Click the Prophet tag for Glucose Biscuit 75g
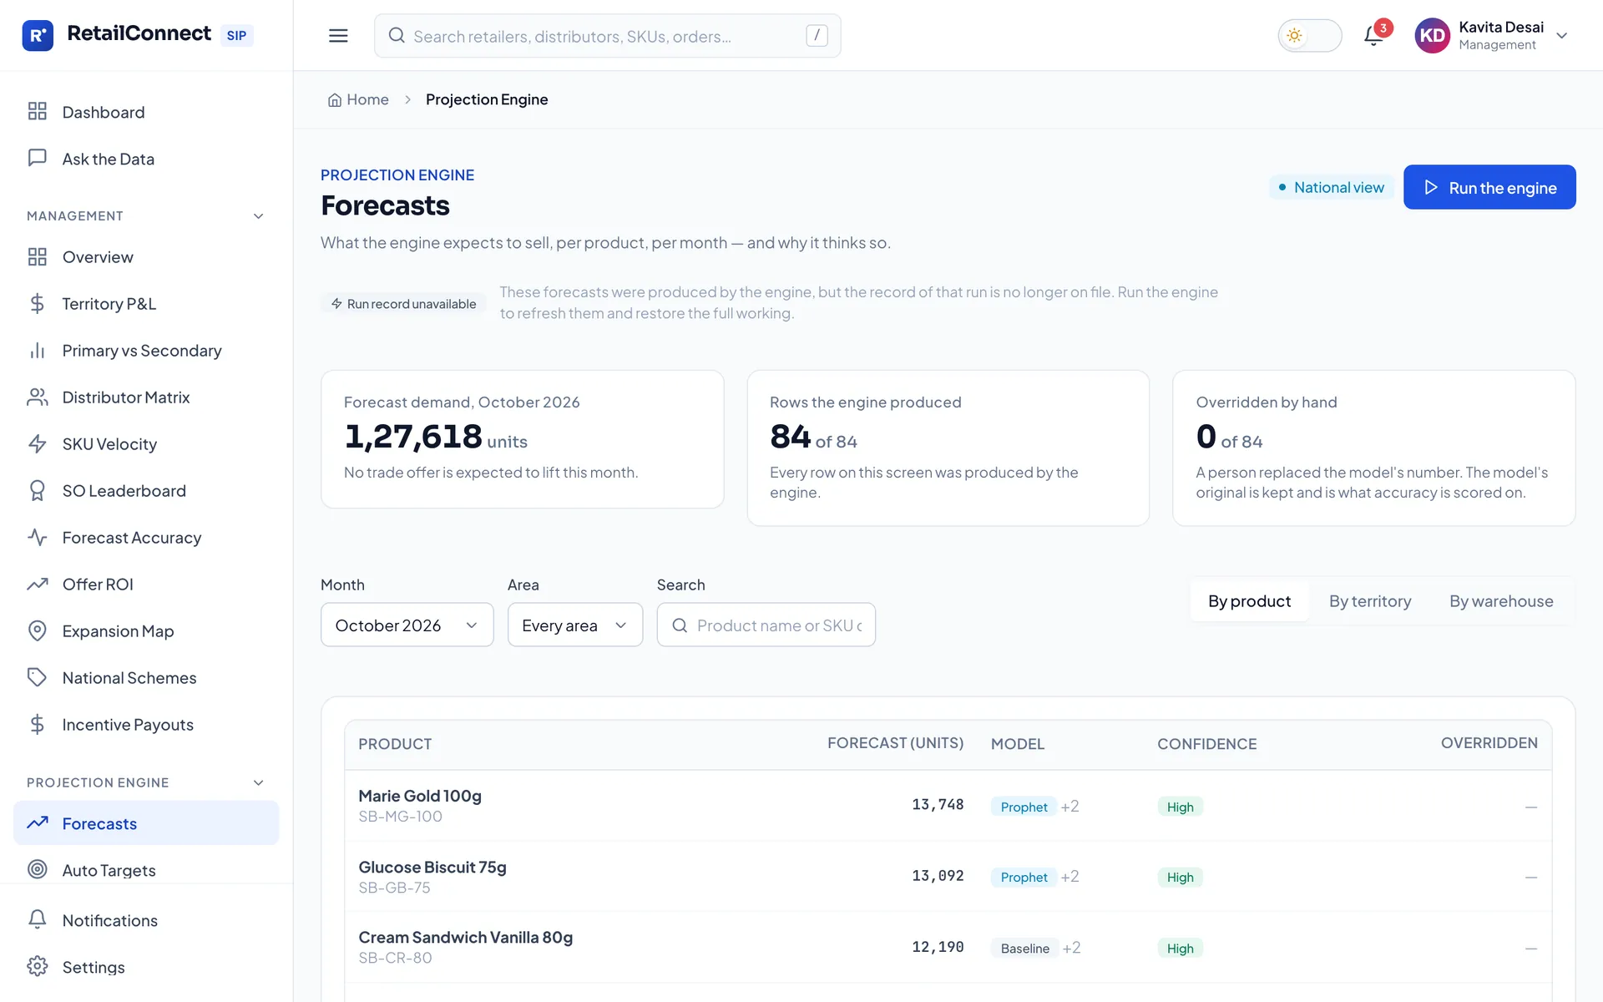The height and width of the screenshot is (1002, 1603). coord(1024,877)
